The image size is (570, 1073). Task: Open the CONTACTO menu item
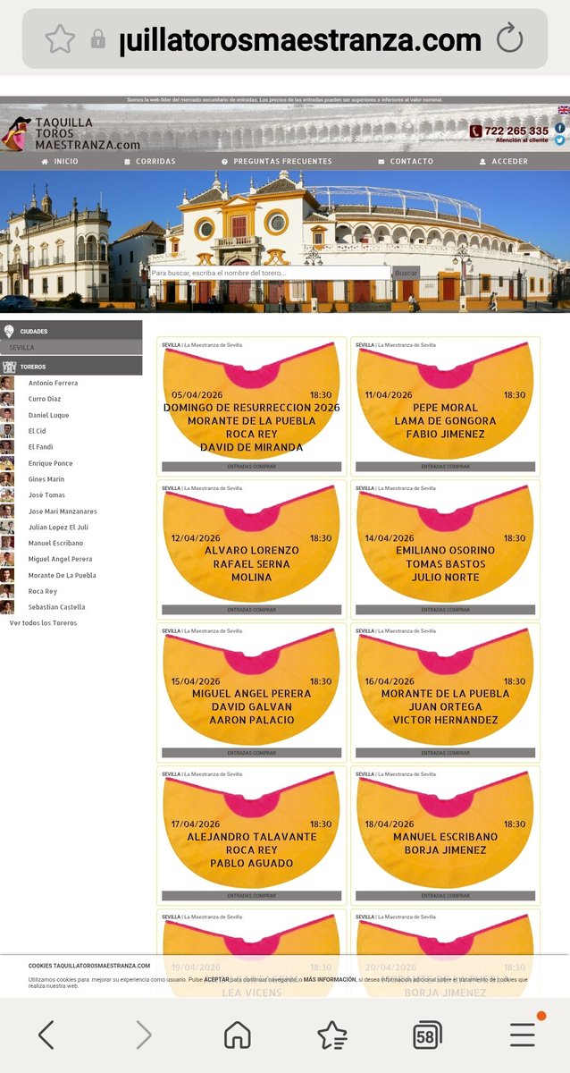point(406,161)
